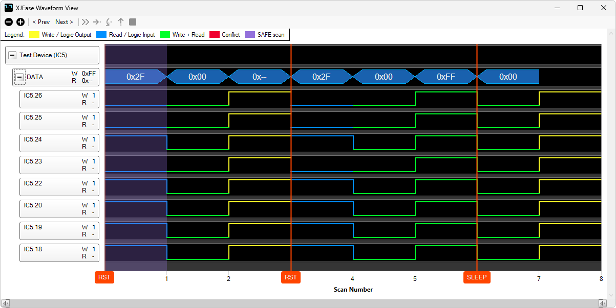Click the 0xFF data bus segment
The image size is (616, 308).
click(445, 77)
